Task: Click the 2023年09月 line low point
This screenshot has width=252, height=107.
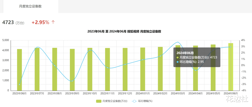Action: tap(72, 81)
